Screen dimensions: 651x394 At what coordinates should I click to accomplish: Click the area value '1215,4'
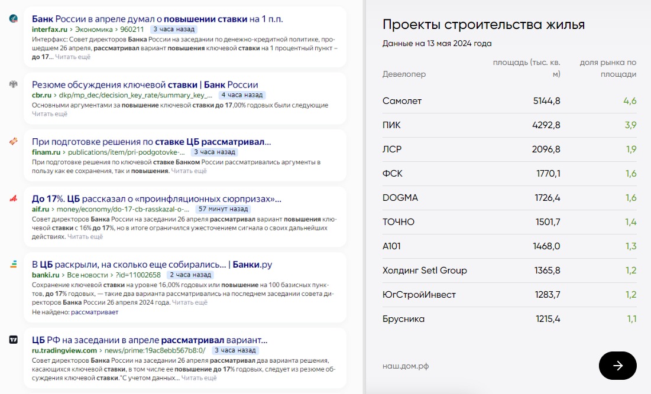[548, 319]
